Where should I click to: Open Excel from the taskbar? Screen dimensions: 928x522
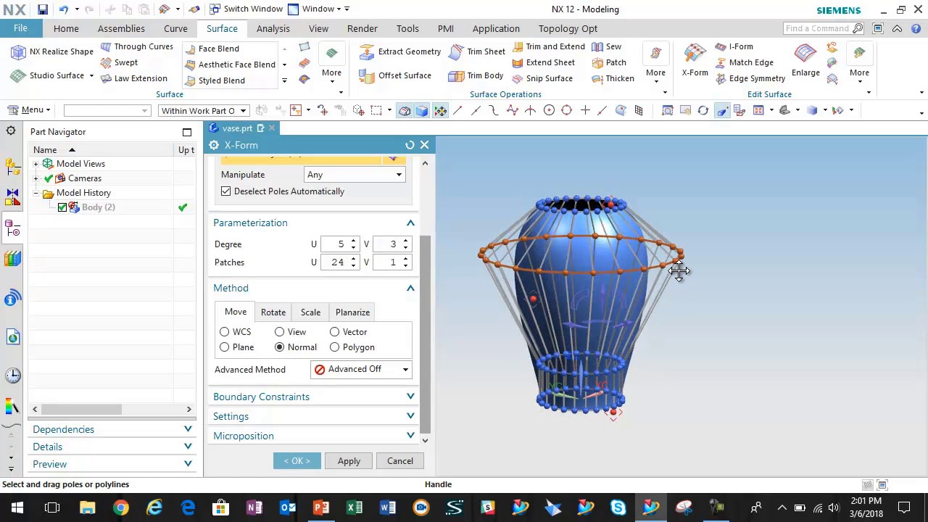354,507
